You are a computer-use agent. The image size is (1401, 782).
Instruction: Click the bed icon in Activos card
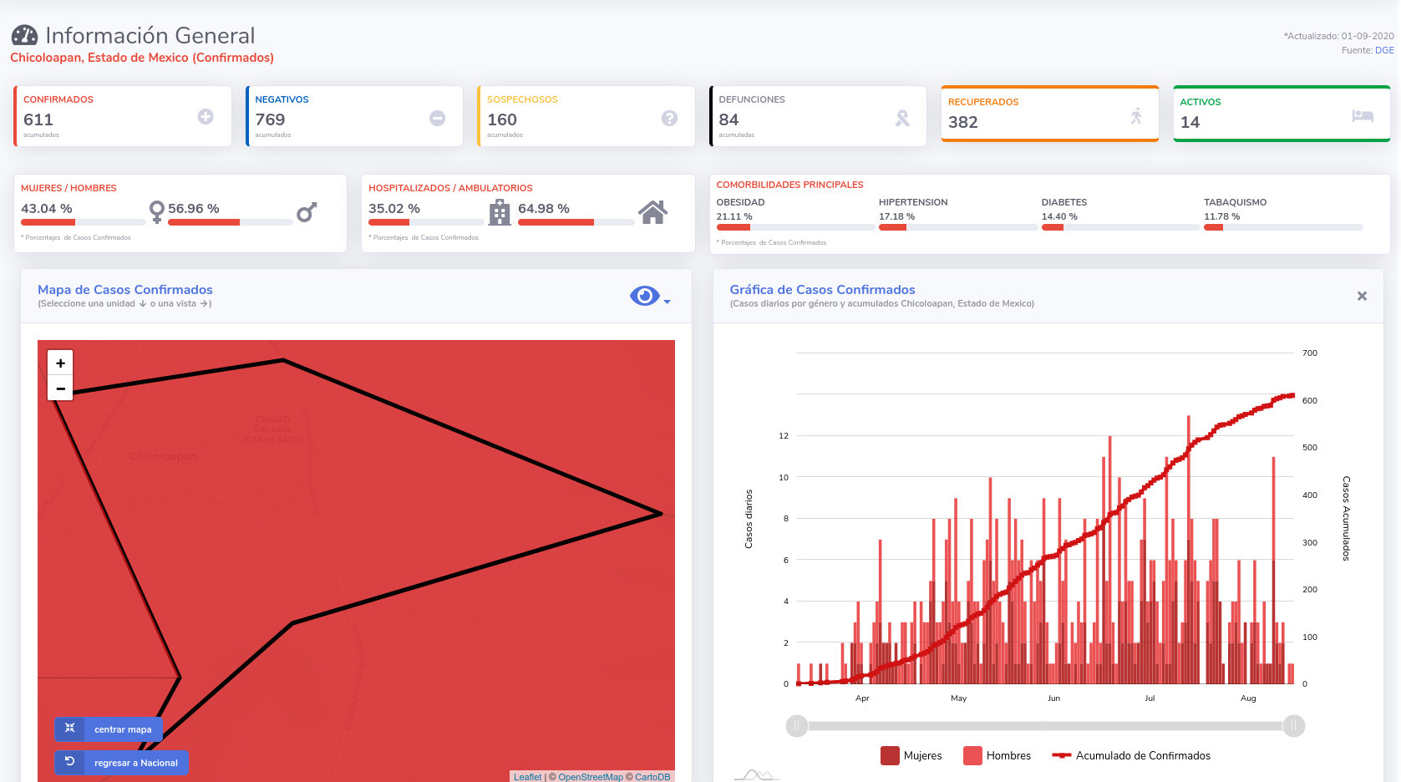(x=1363, y=115)
